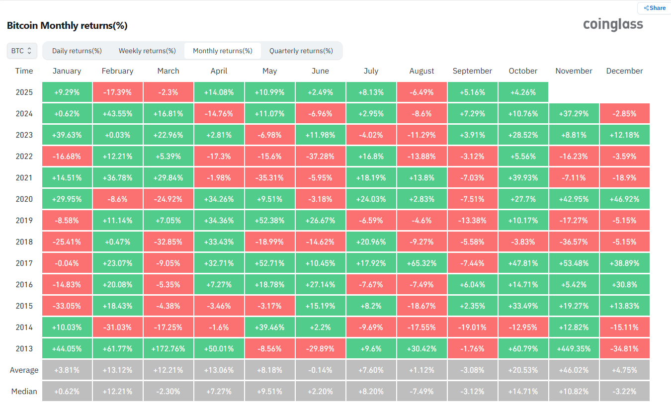671x409 pixels.
Task: Switch to Daily returns(%) tab
Action: pyautogui.click(x=77, y=51)
